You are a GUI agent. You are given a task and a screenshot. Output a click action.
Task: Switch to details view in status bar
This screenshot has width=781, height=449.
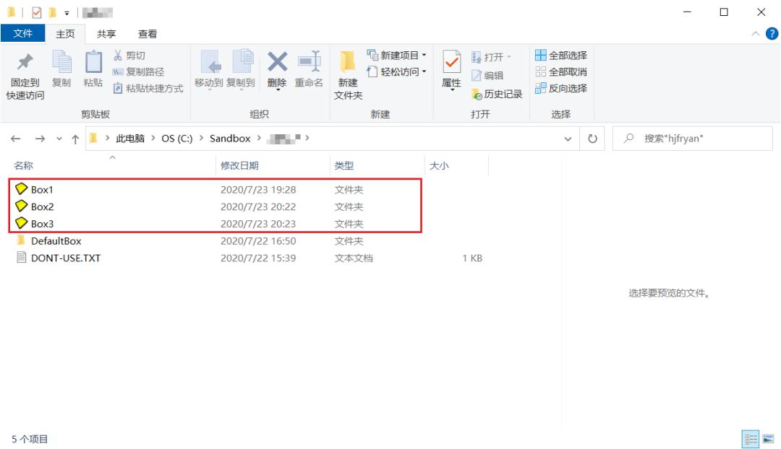pos(750,439)
